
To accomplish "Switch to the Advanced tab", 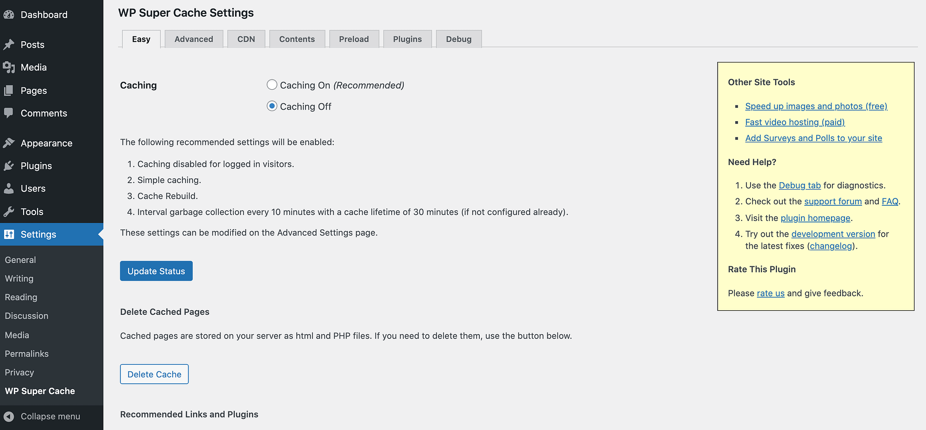I will point(194,39).
